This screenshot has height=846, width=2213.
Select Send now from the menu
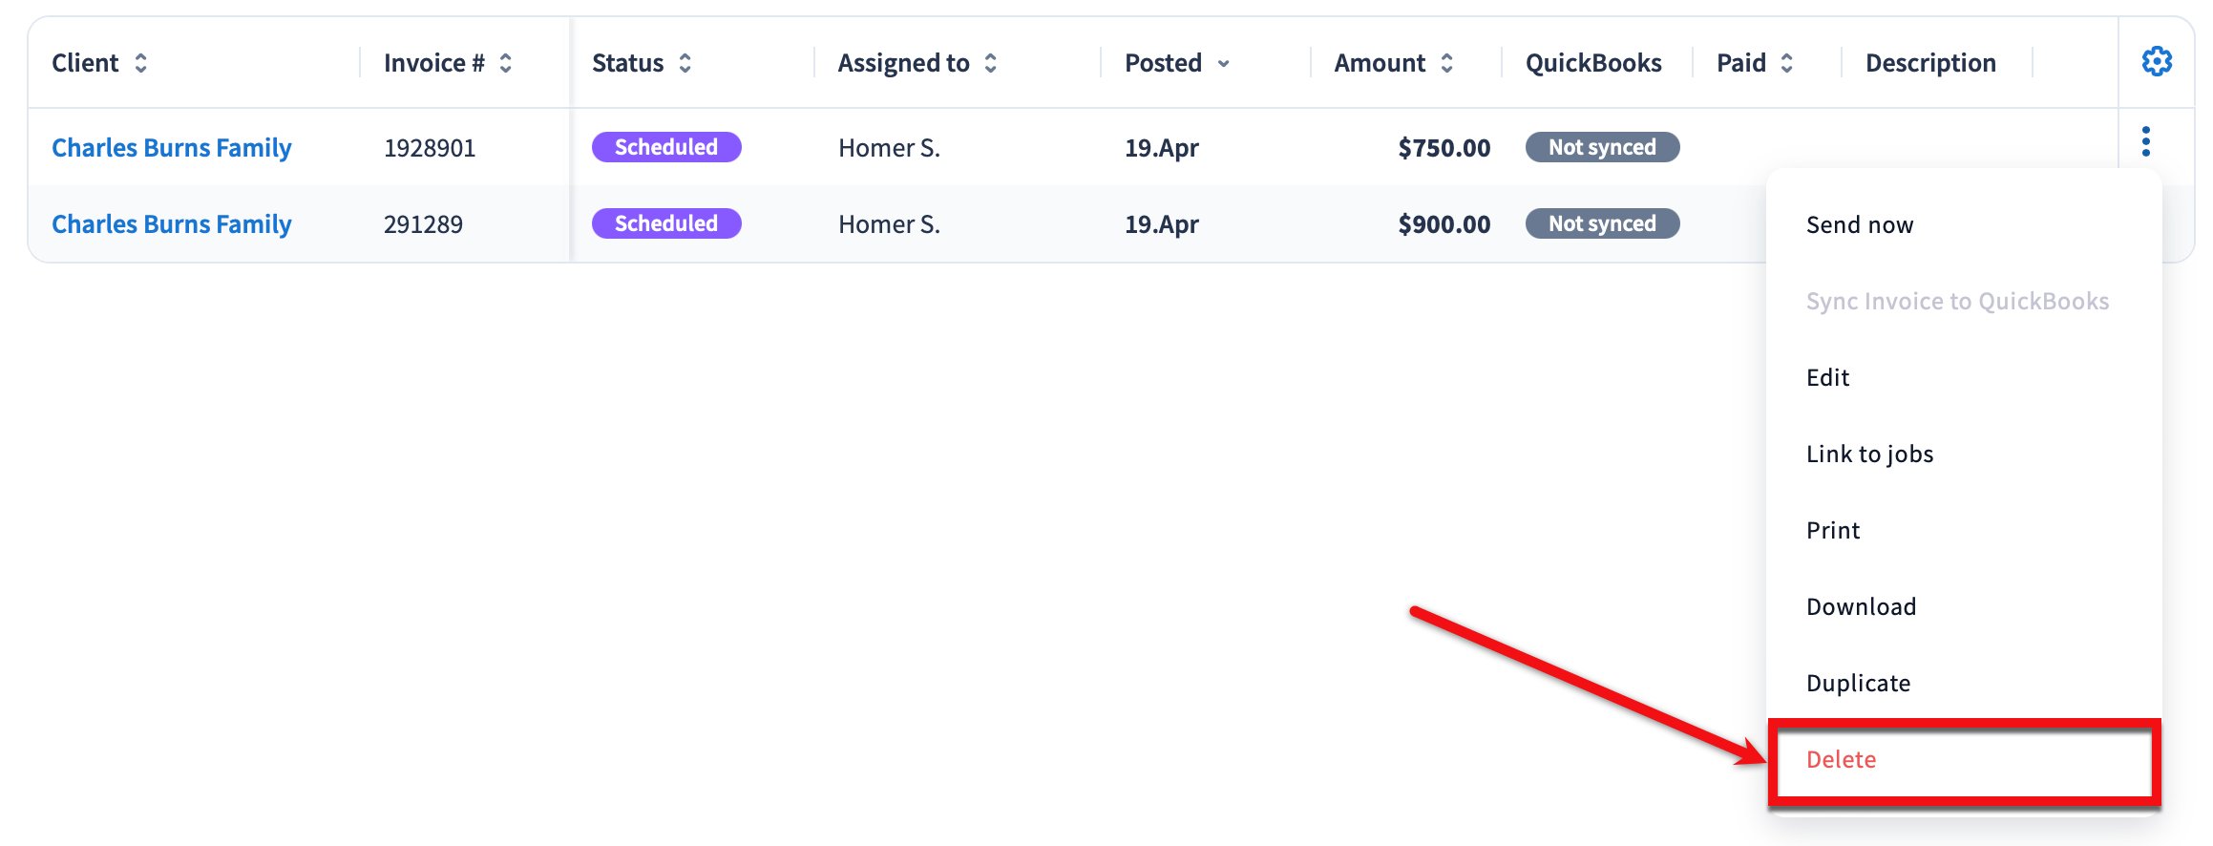pos(1860,224)
